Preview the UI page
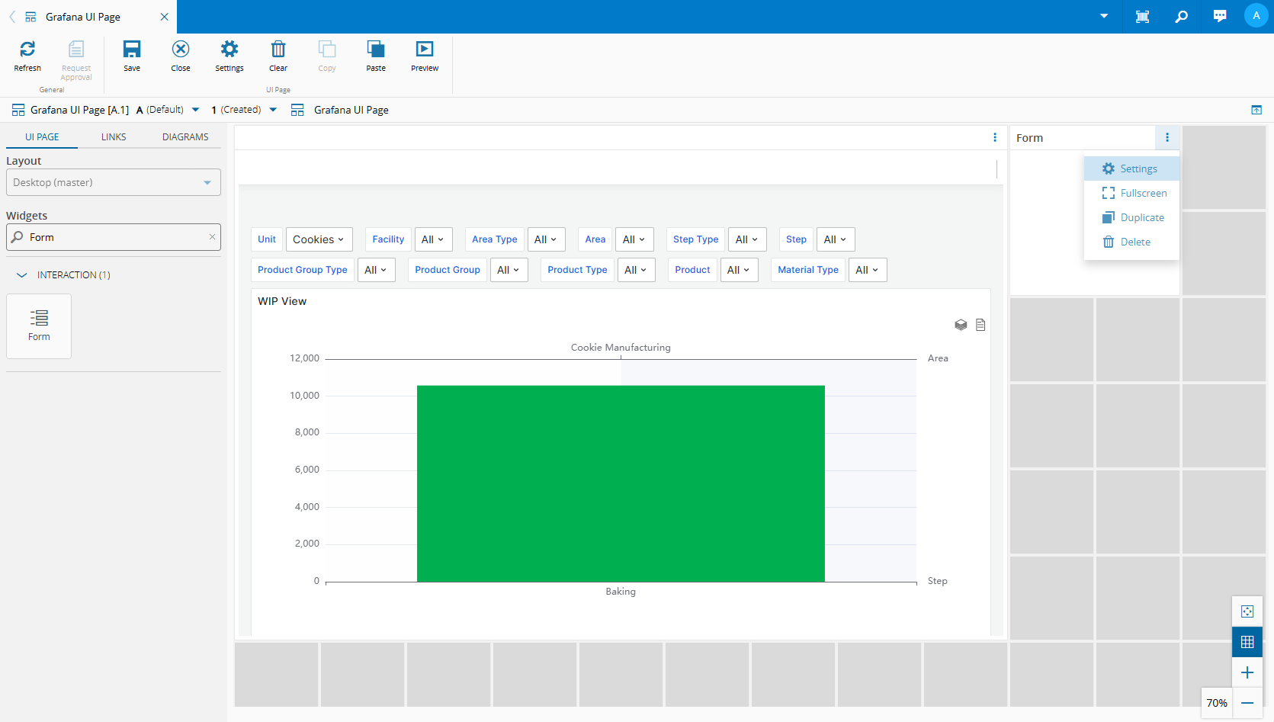 425,50
